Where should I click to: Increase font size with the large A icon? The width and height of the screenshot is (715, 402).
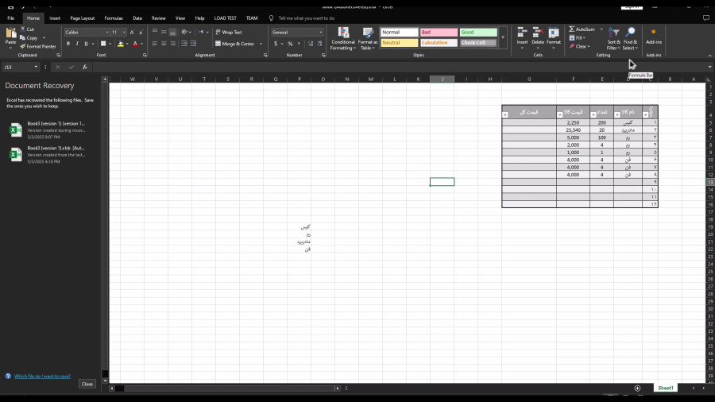pos(132,33)
